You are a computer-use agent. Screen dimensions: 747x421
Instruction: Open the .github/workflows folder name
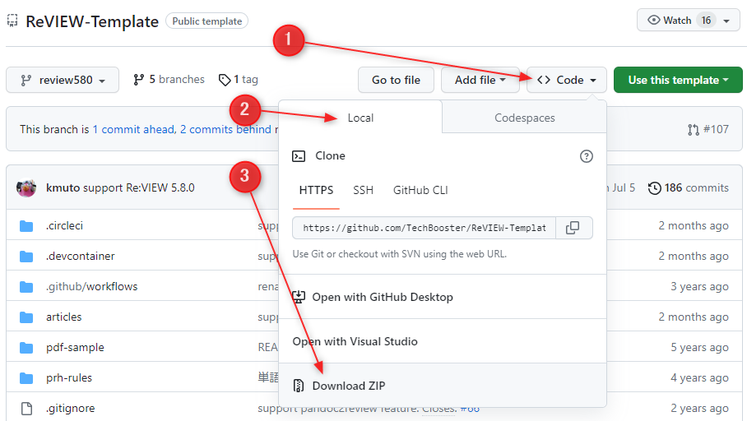(x=92, y=287)
